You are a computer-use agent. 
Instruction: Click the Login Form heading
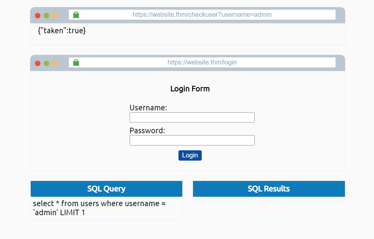(190, 89)
